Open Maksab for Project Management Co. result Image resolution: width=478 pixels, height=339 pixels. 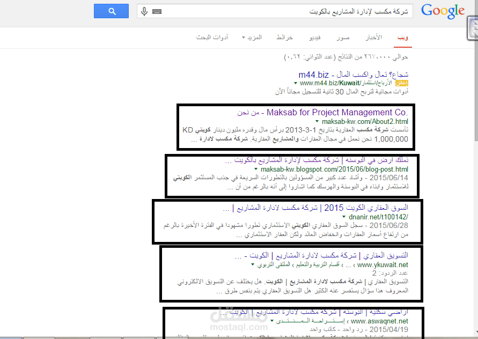(x=322, y=113)
